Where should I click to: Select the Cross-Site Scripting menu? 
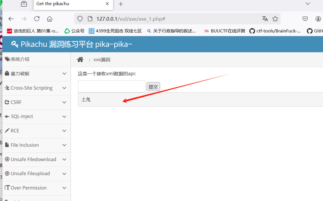37,88
